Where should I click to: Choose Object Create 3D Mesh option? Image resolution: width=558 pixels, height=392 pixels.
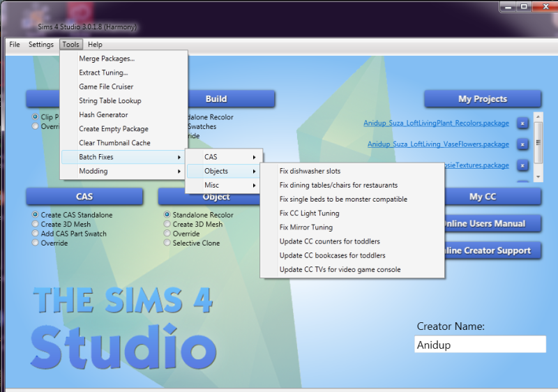point(167,224)
